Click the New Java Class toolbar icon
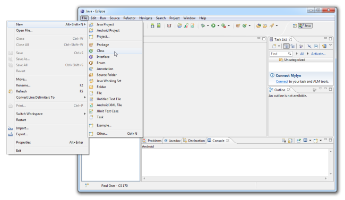This screenshot has width=345, height=200. coord(245,25)
